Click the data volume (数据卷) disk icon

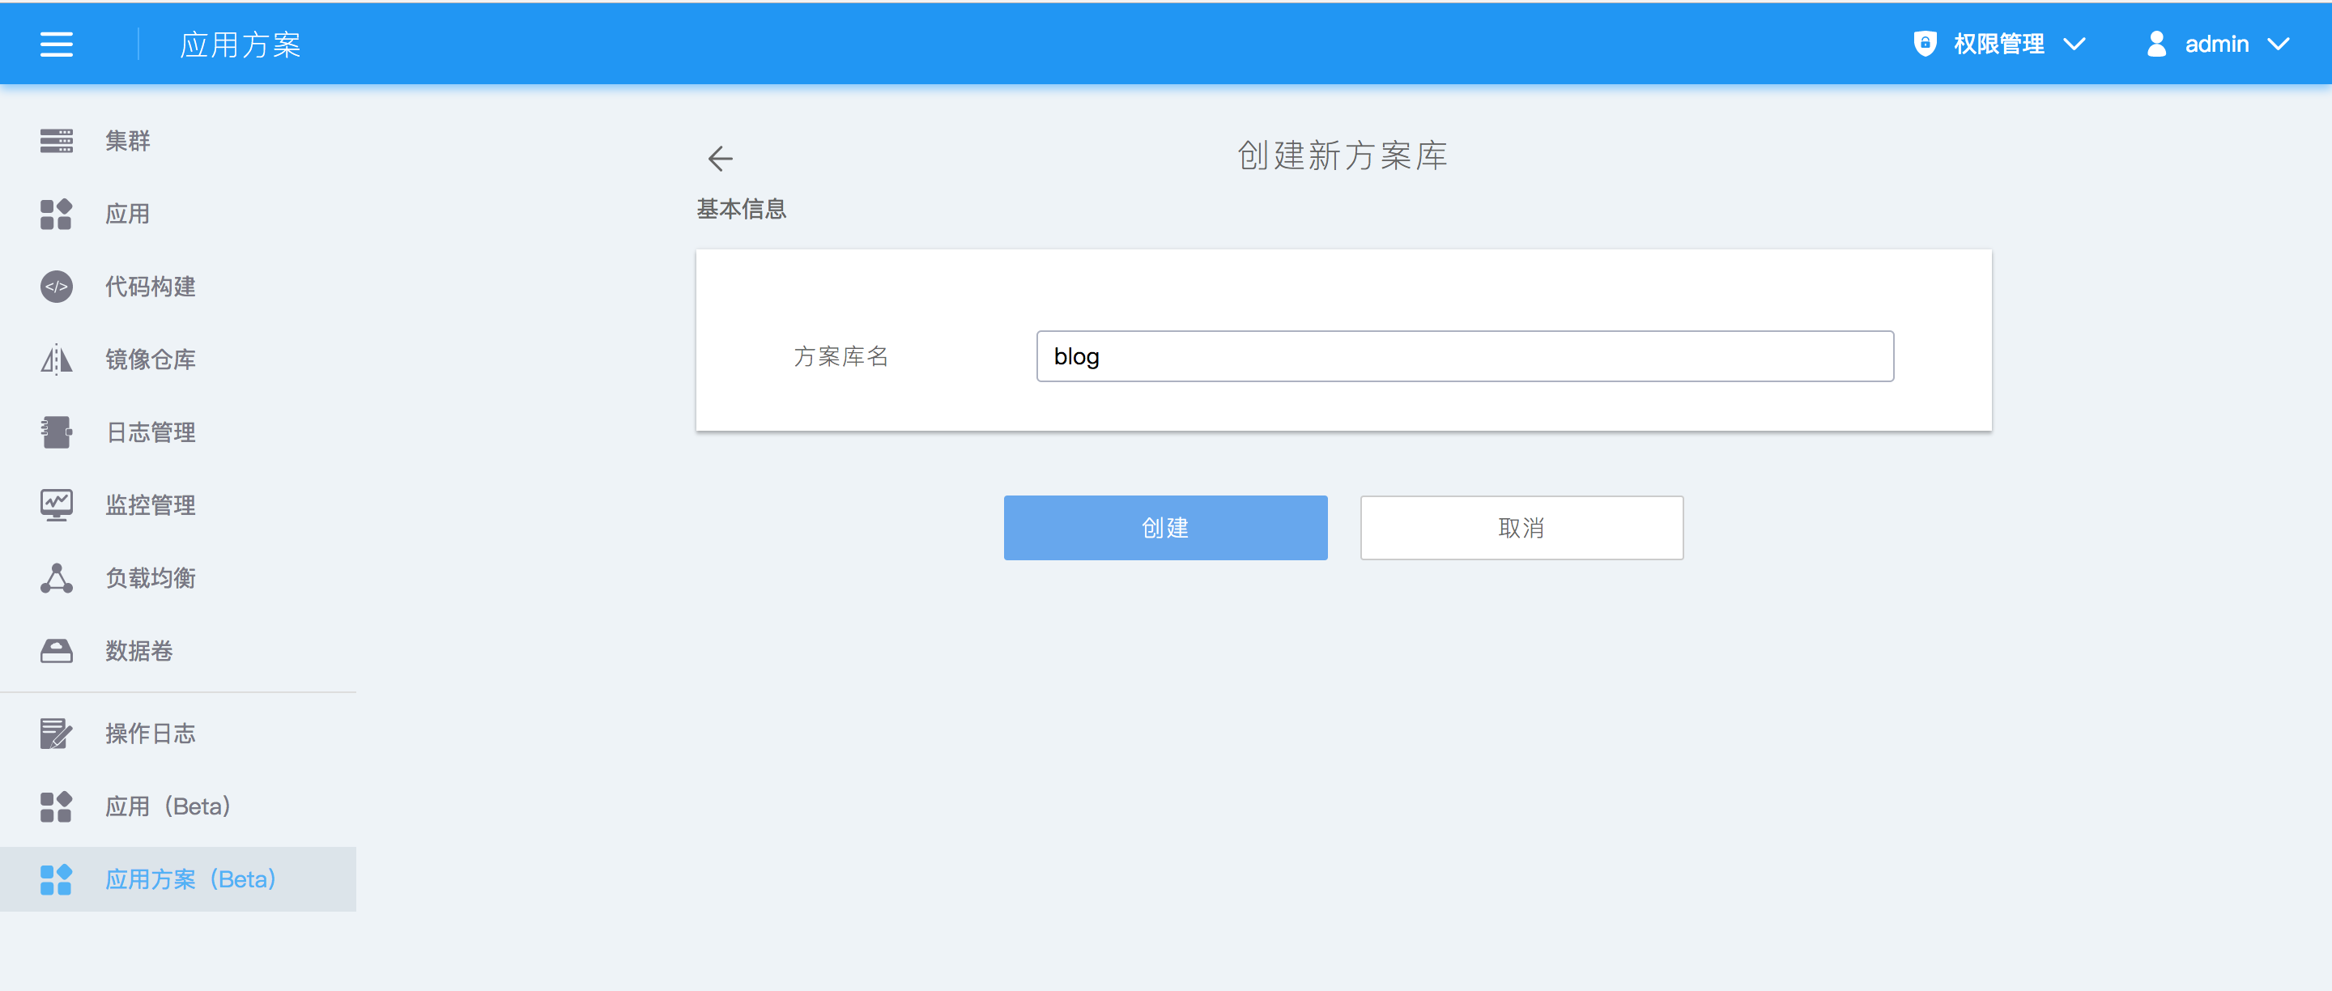pyautogui.click(x=56, y=651)
